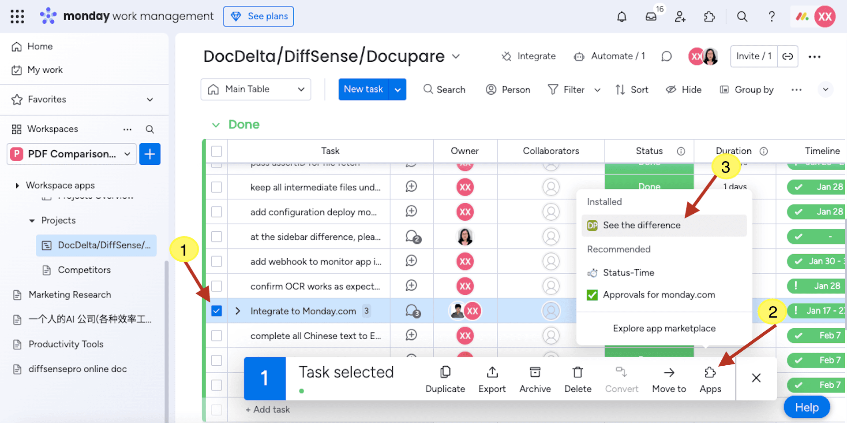Expand the Favorites section
The image size is (847, 423).
(x=150, y=100)
